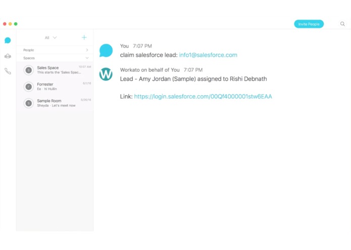The width and height of the screenshot is (351, 250).
Task: Click the 'Ee · hi Huilin' preview text
Action: click(x=47, y=89)
